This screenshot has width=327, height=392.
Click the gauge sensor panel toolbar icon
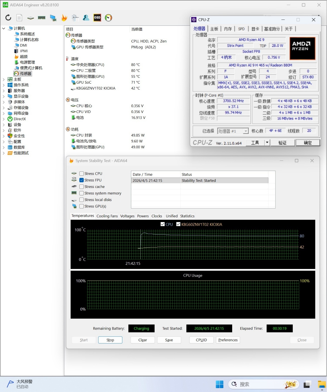108,18
